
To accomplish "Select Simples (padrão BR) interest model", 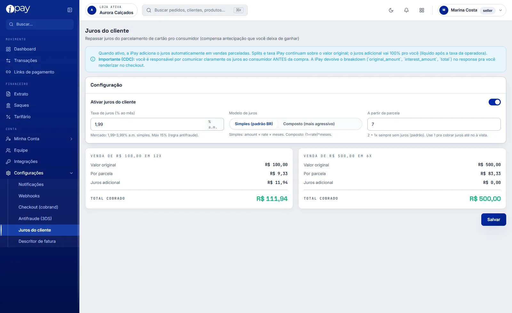I will [254, 124].
